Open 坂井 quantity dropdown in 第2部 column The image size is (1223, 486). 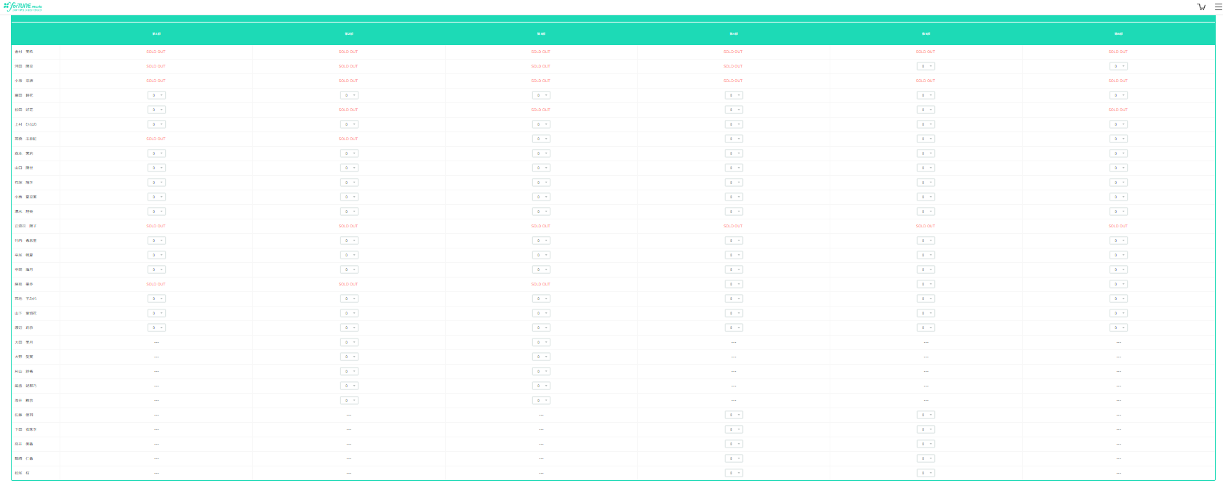[349, 400]
